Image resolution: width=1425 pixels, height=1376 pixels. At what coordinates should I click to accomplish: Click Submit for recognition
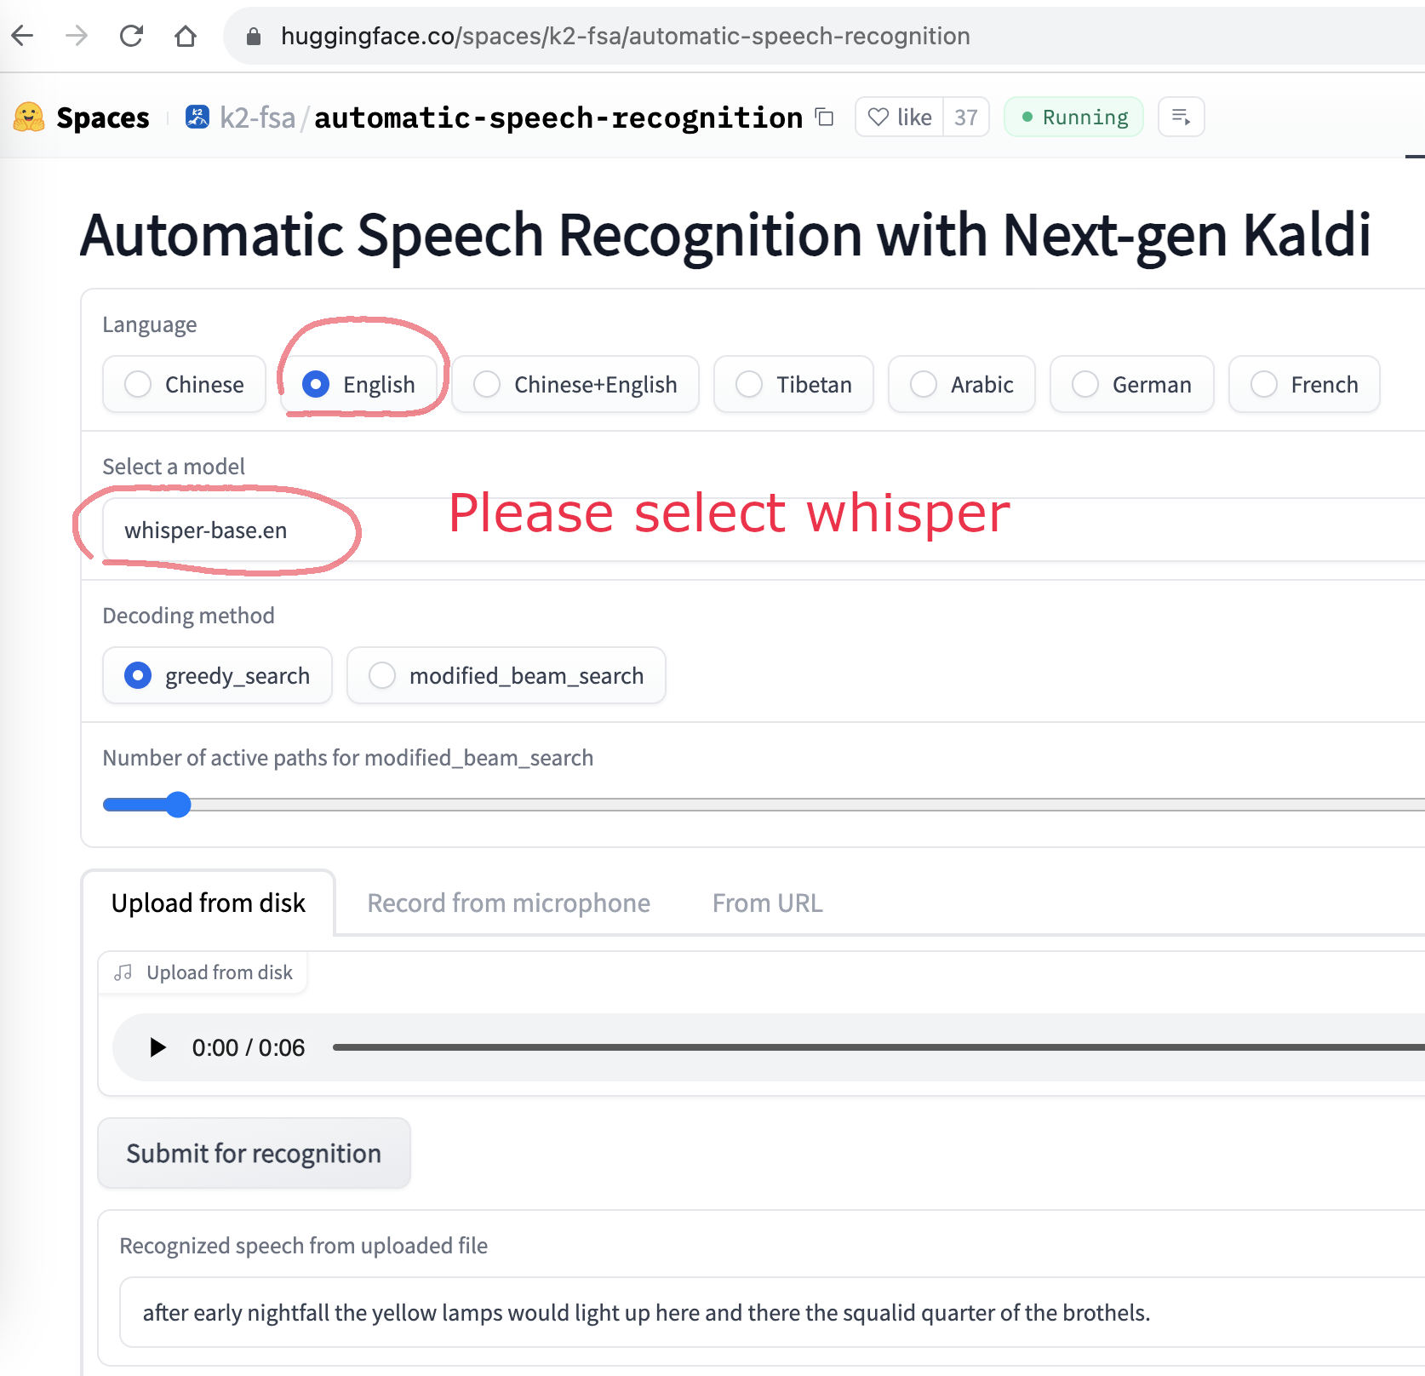254,1153
